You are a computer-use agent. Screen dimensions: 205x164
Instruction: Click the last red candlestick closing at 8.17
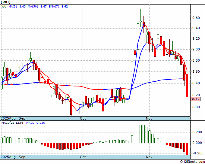(x=187, y=85)
